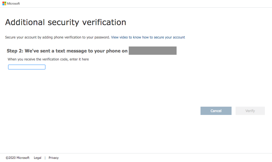The height and width of the screenshot is (162, 272).
Task: Click the Microsoft four-square logo icon
Action: tap(4, 4)
